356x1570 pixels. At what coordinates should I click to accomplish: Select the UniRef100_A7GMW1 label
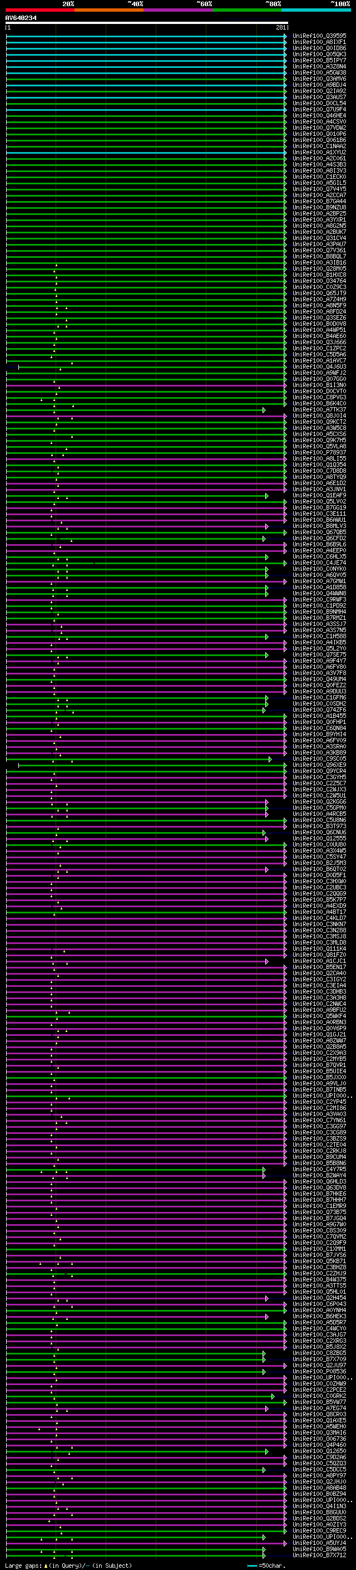point(319,581)
